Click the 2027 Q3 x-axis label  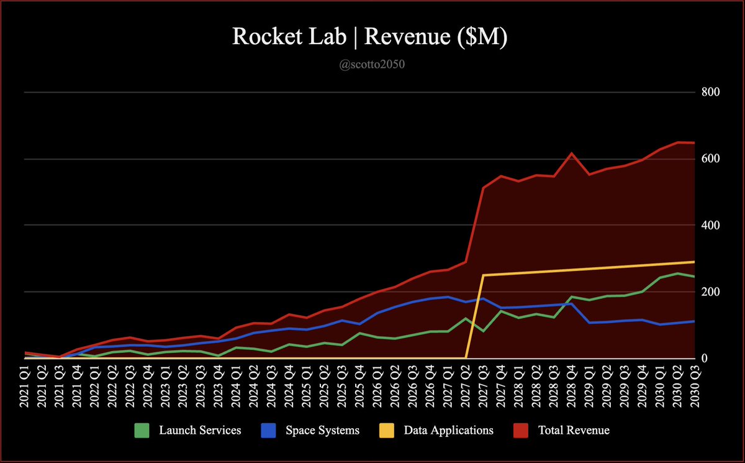point(484,387)
